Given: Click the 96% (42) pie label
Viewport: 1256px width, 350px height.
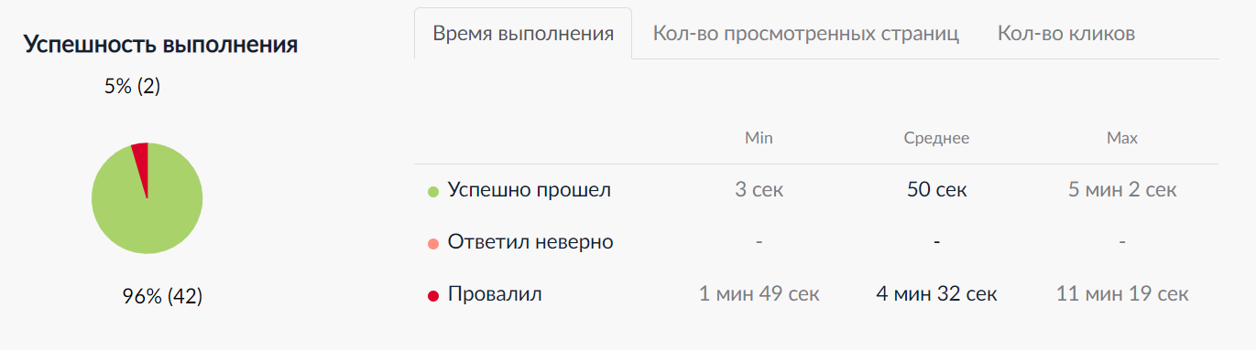Looking at the screenshot, I should (162, 296).
